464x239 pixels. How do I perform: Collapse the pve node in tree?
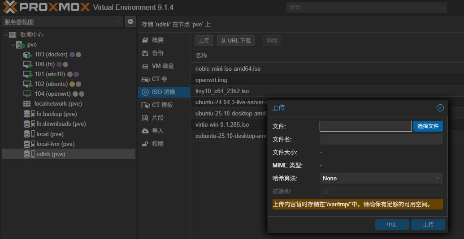tap(13, 45)
